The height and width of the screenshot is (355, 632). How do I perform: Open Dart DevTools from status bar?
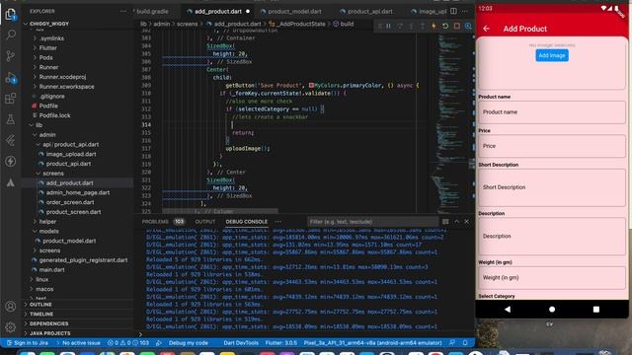coord(241,343)
